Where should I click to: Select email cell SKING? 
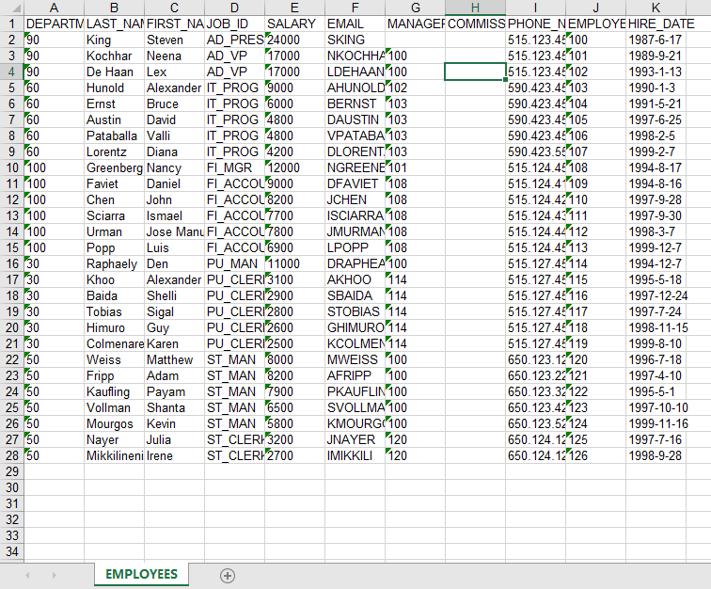[355, 40]
